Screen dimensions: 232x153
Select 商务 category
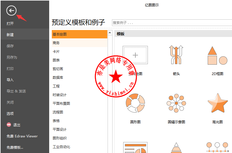click(80, 43)
